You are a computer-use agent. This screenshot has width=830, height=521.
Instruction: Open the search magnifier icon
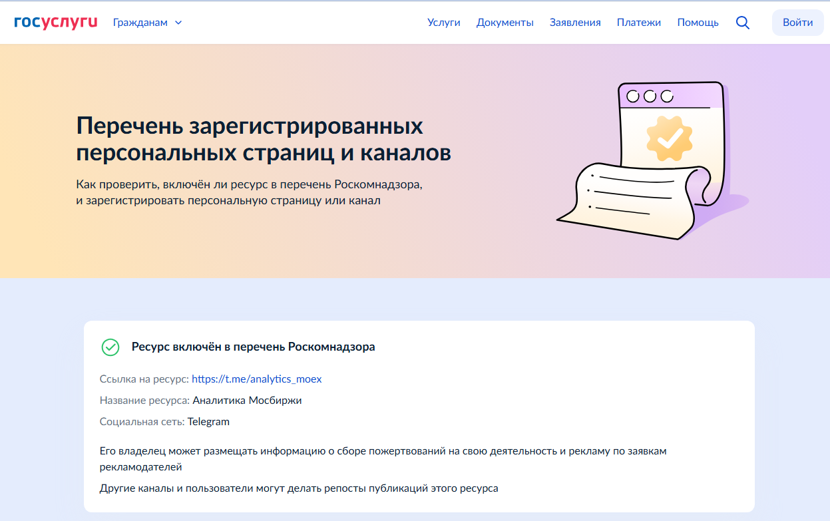742,22
